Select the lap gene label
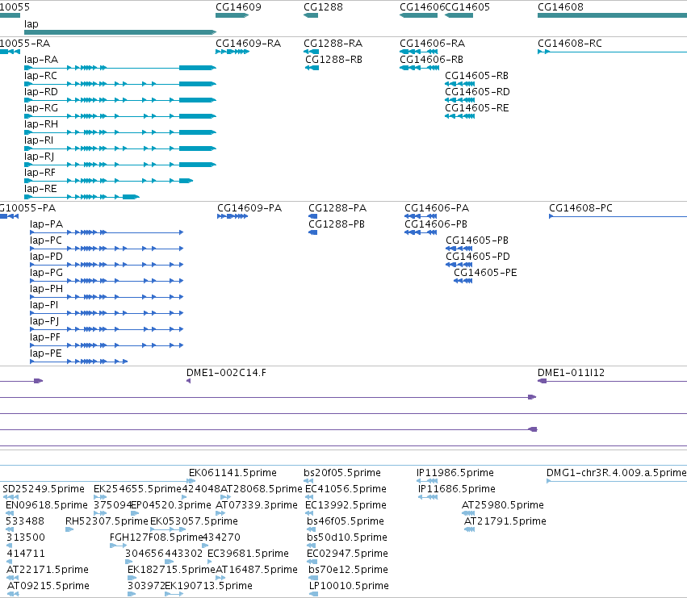687x598 pixels. click(31, 24)
